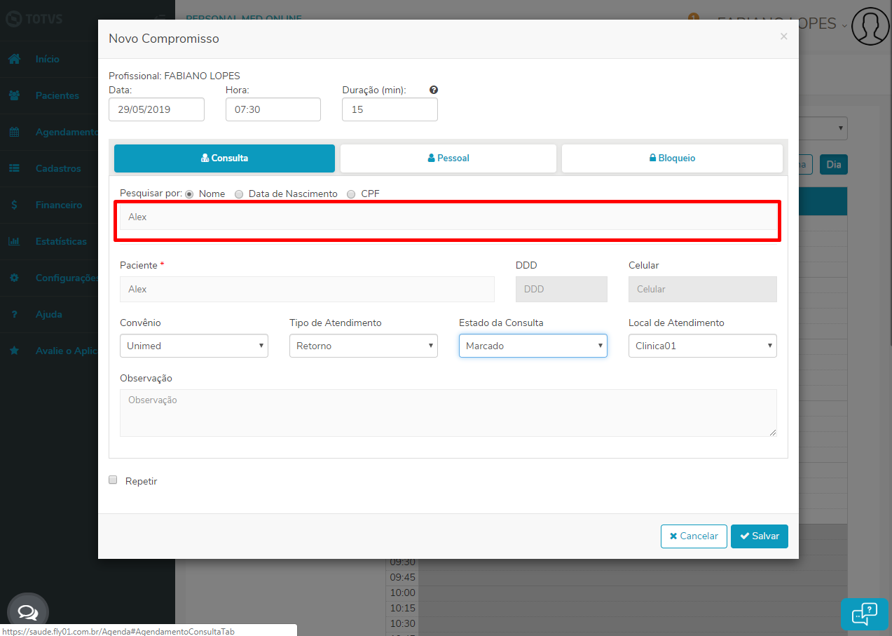This screenshot has height=636, width=892.
Task: Click the Cadastros list icon
Action: 14,168
